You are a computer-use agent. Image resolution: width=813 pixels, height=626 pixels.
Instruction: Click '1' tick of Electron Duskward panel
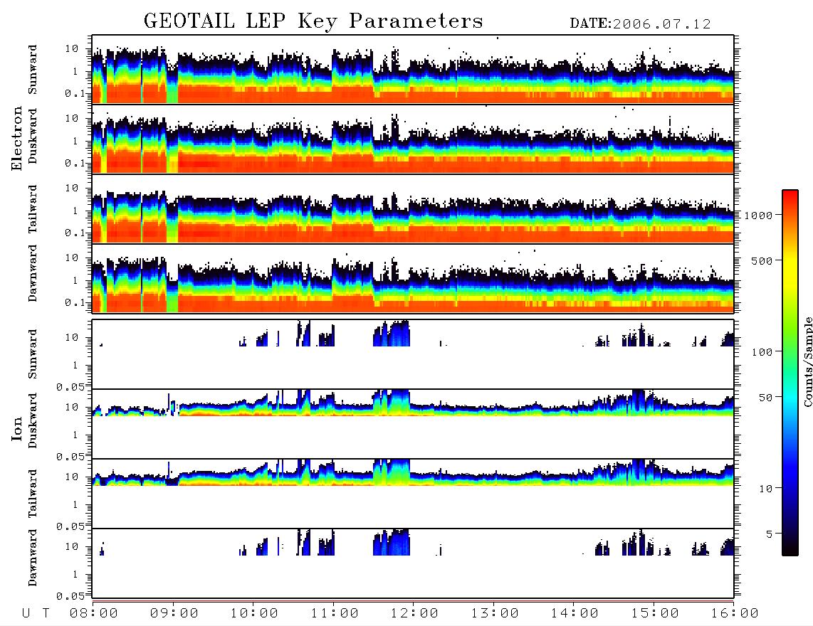[75, 141]
